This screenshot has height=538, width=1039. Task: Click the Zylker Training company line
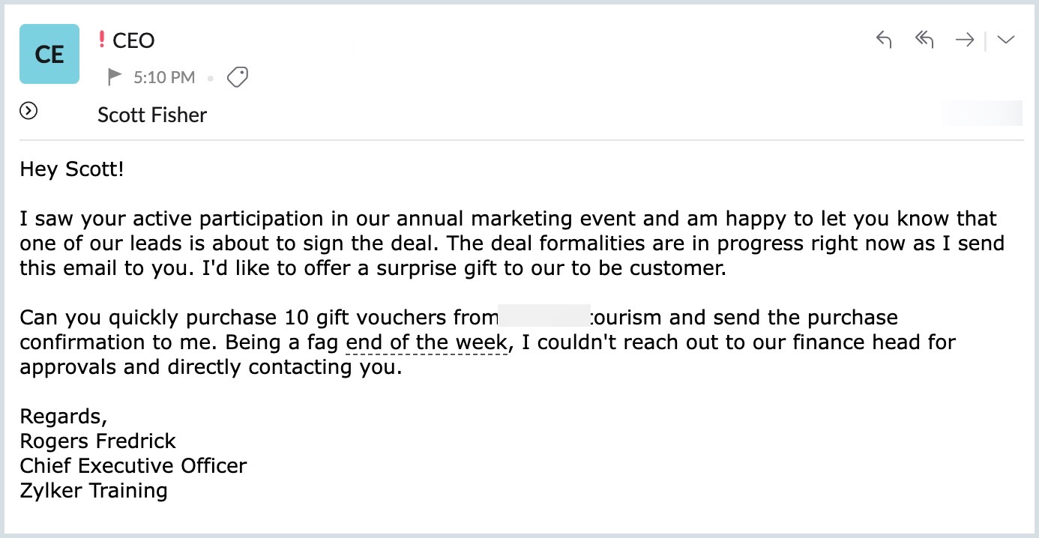94,491
